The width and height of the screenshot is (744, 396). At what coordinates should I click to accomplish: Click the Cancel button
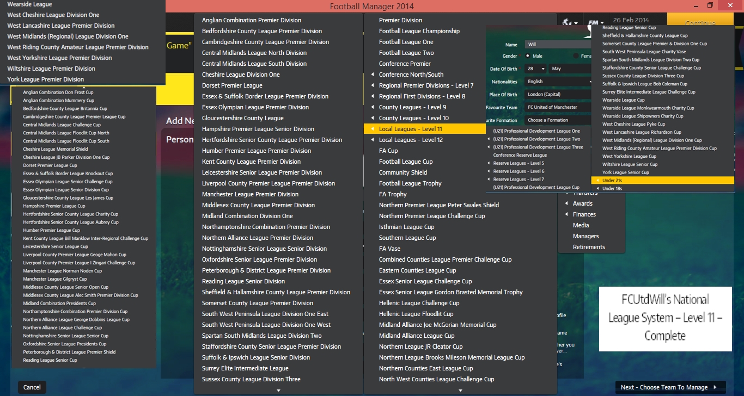(x=32, y=387)
